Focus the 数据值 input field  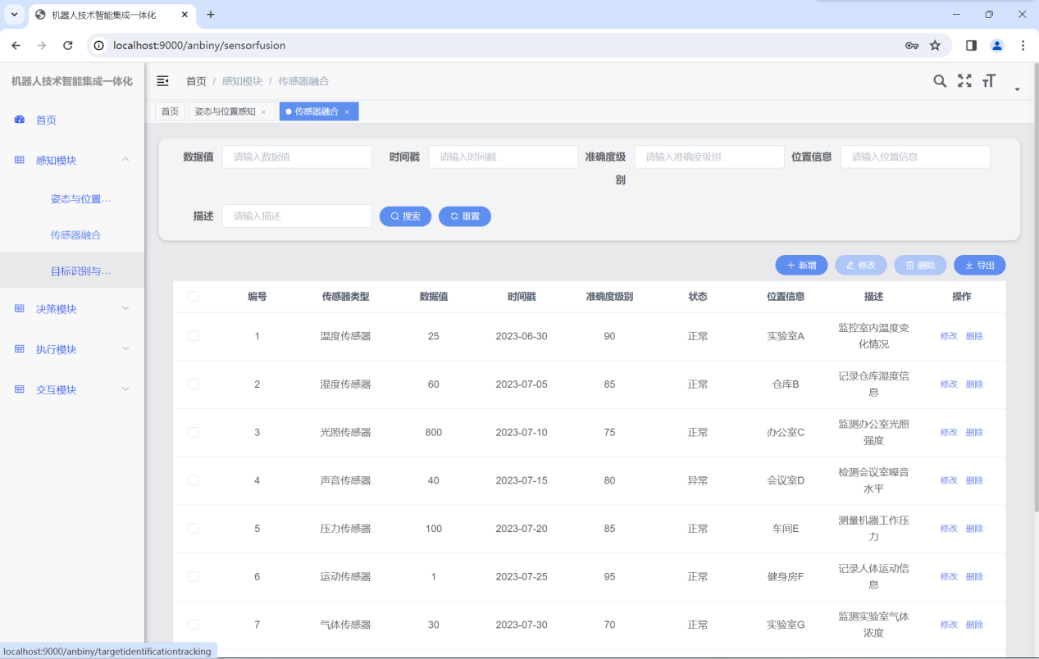pos(297,157)
